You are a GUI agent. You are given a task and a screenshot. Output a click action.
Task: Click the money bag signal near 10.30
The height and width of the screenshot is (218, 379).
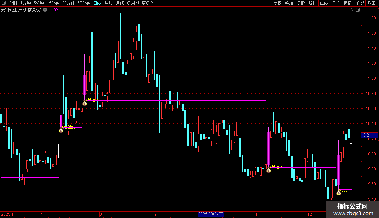pos(61,130)
